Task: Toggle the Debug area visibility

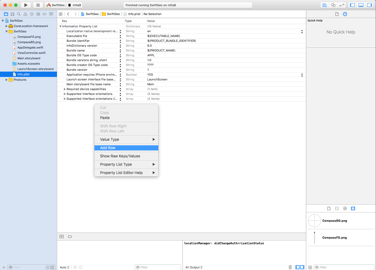Action: click(x=361, y=5)
